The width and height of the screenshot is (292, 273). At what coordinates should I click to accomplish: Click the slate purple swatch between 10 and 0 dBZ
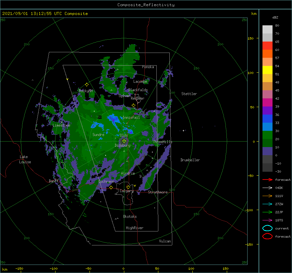click(267, 151)
